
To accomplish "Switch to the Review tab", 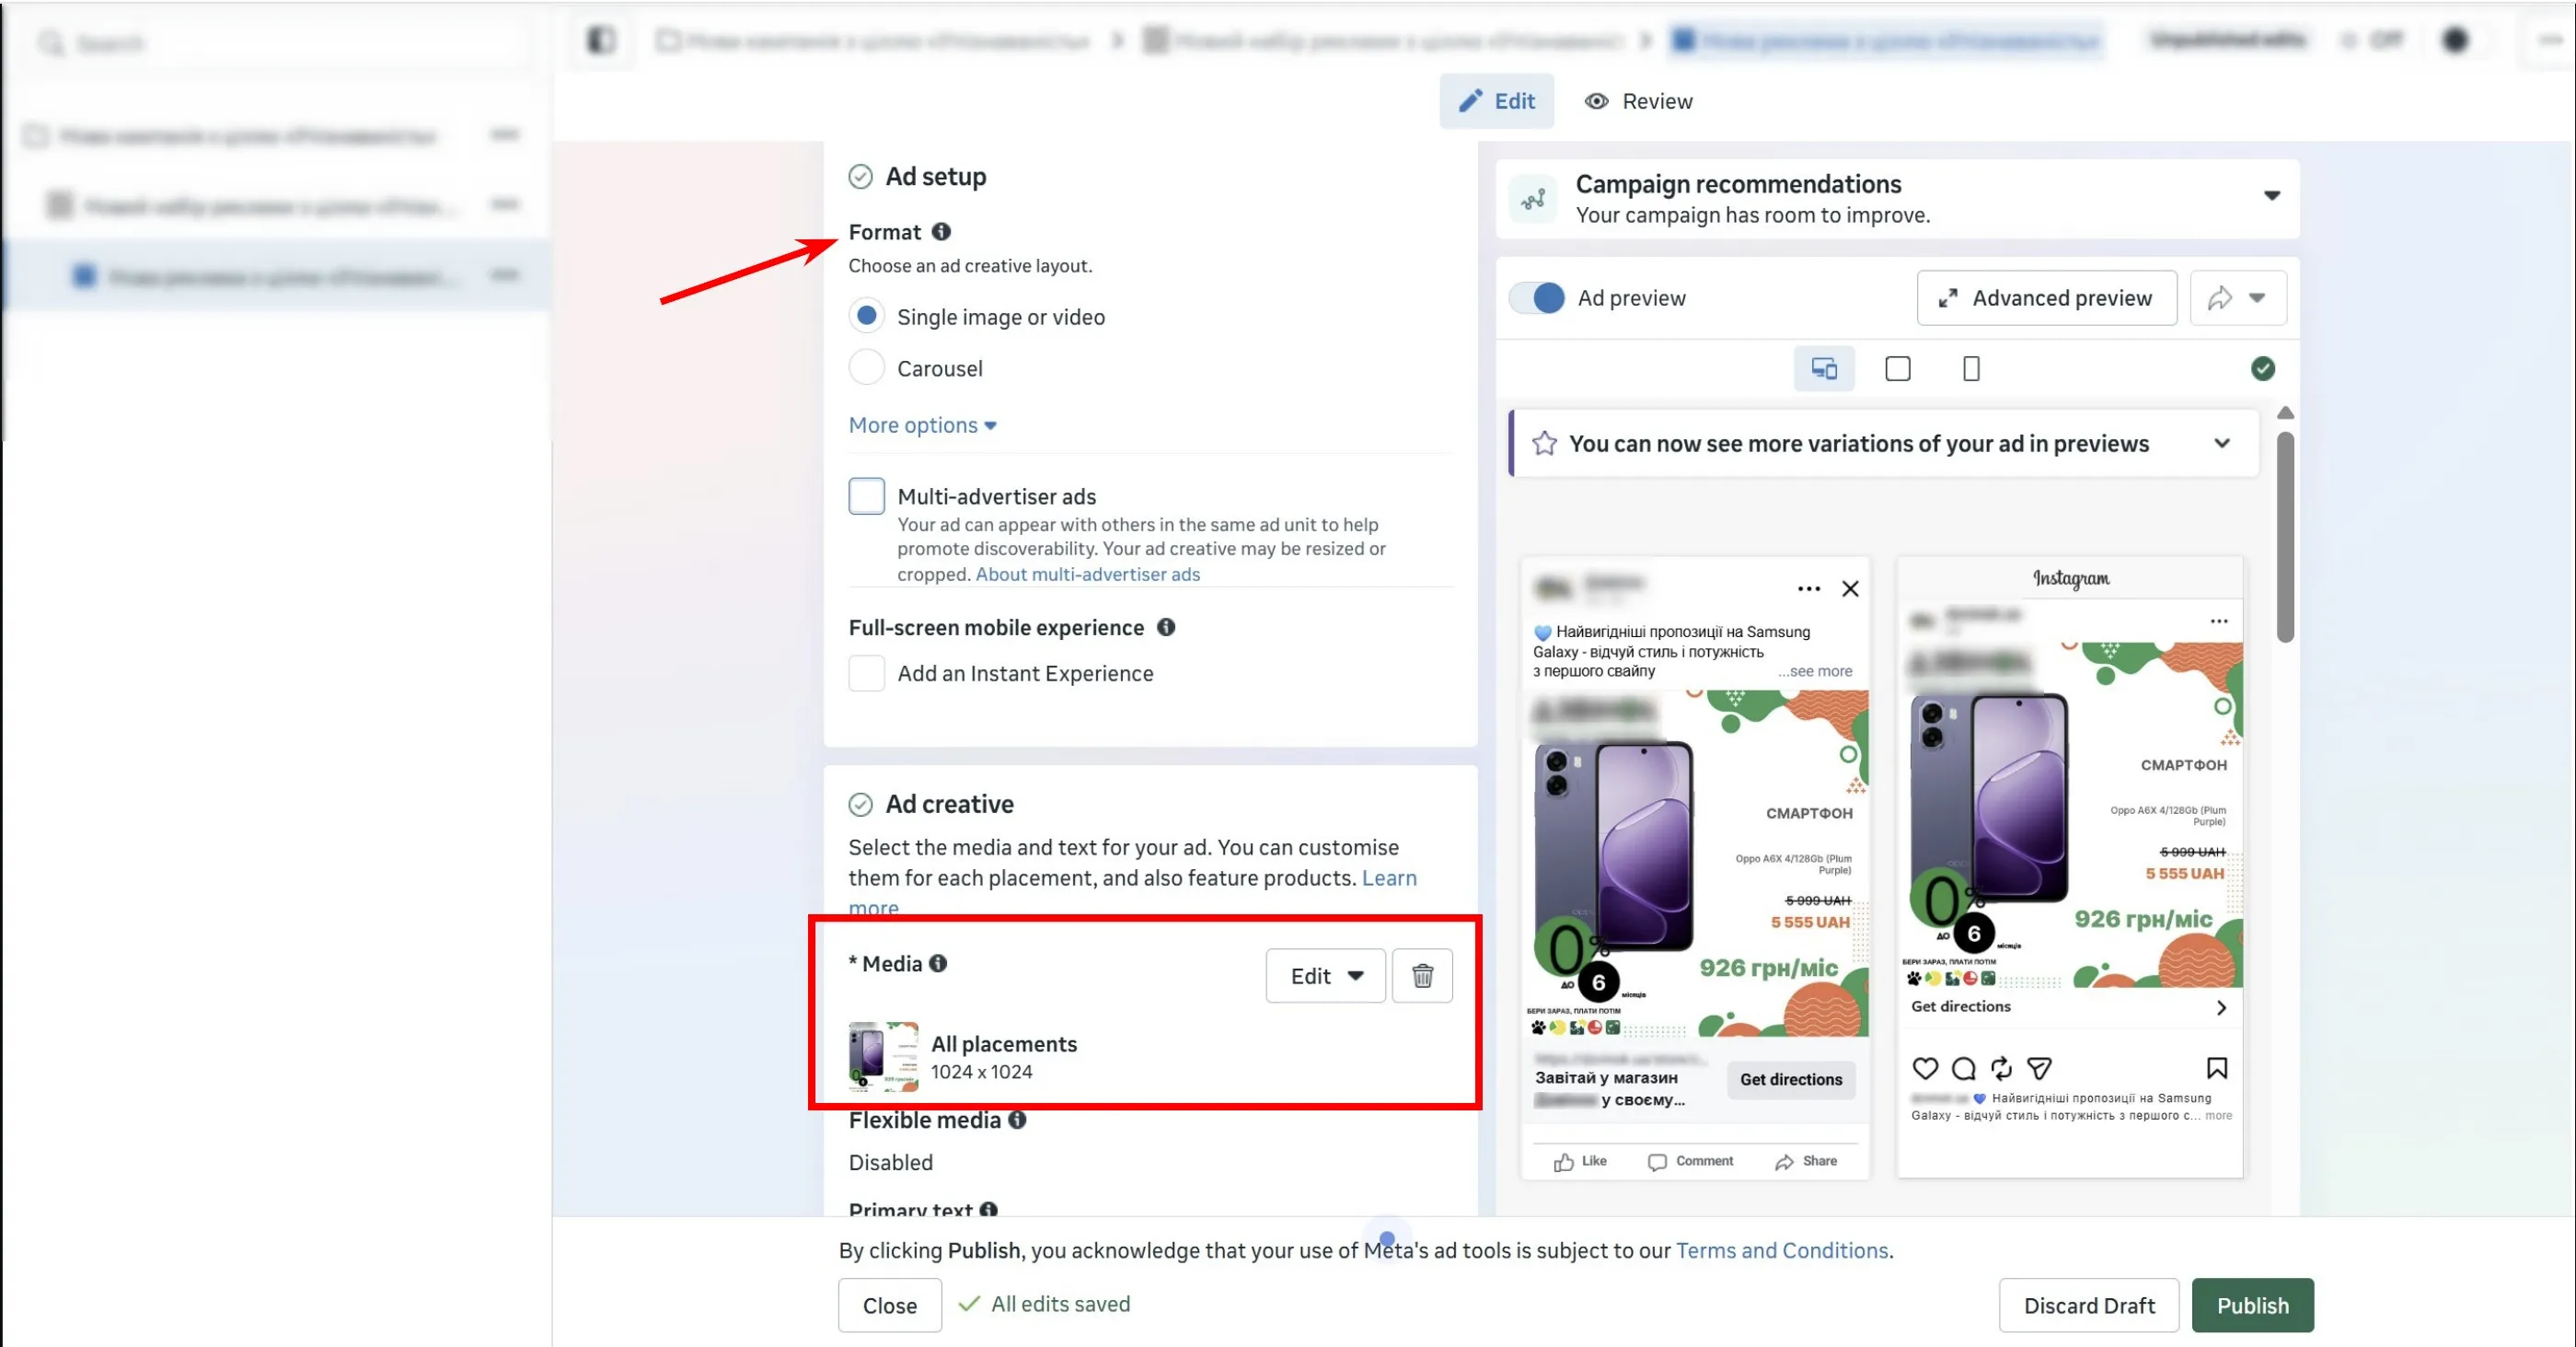I will 1638,101.
